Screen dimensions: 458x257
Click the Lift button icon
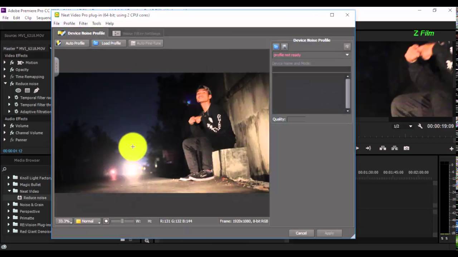[x=383, y=148]
